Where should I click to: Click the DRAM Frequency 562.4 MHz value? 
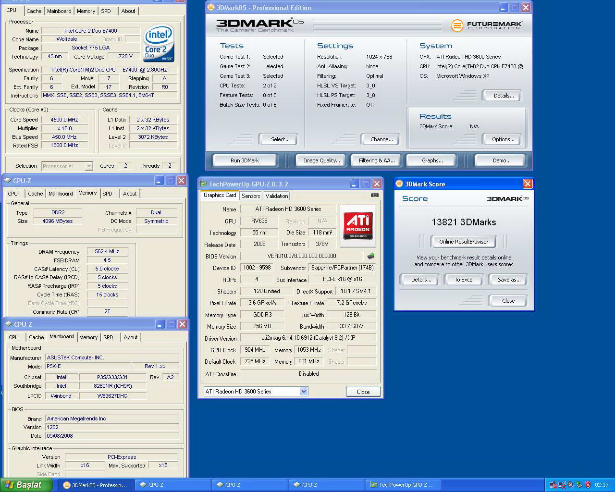click(x=107, y=251)
